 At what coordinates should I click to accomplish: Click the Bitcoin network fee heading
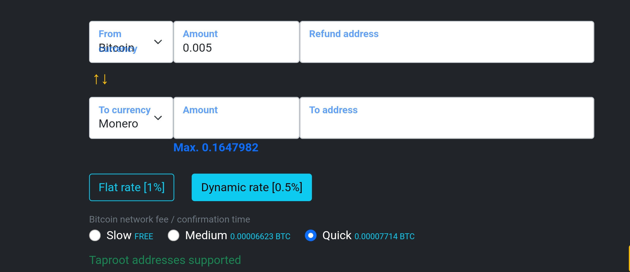click(169, 219)
